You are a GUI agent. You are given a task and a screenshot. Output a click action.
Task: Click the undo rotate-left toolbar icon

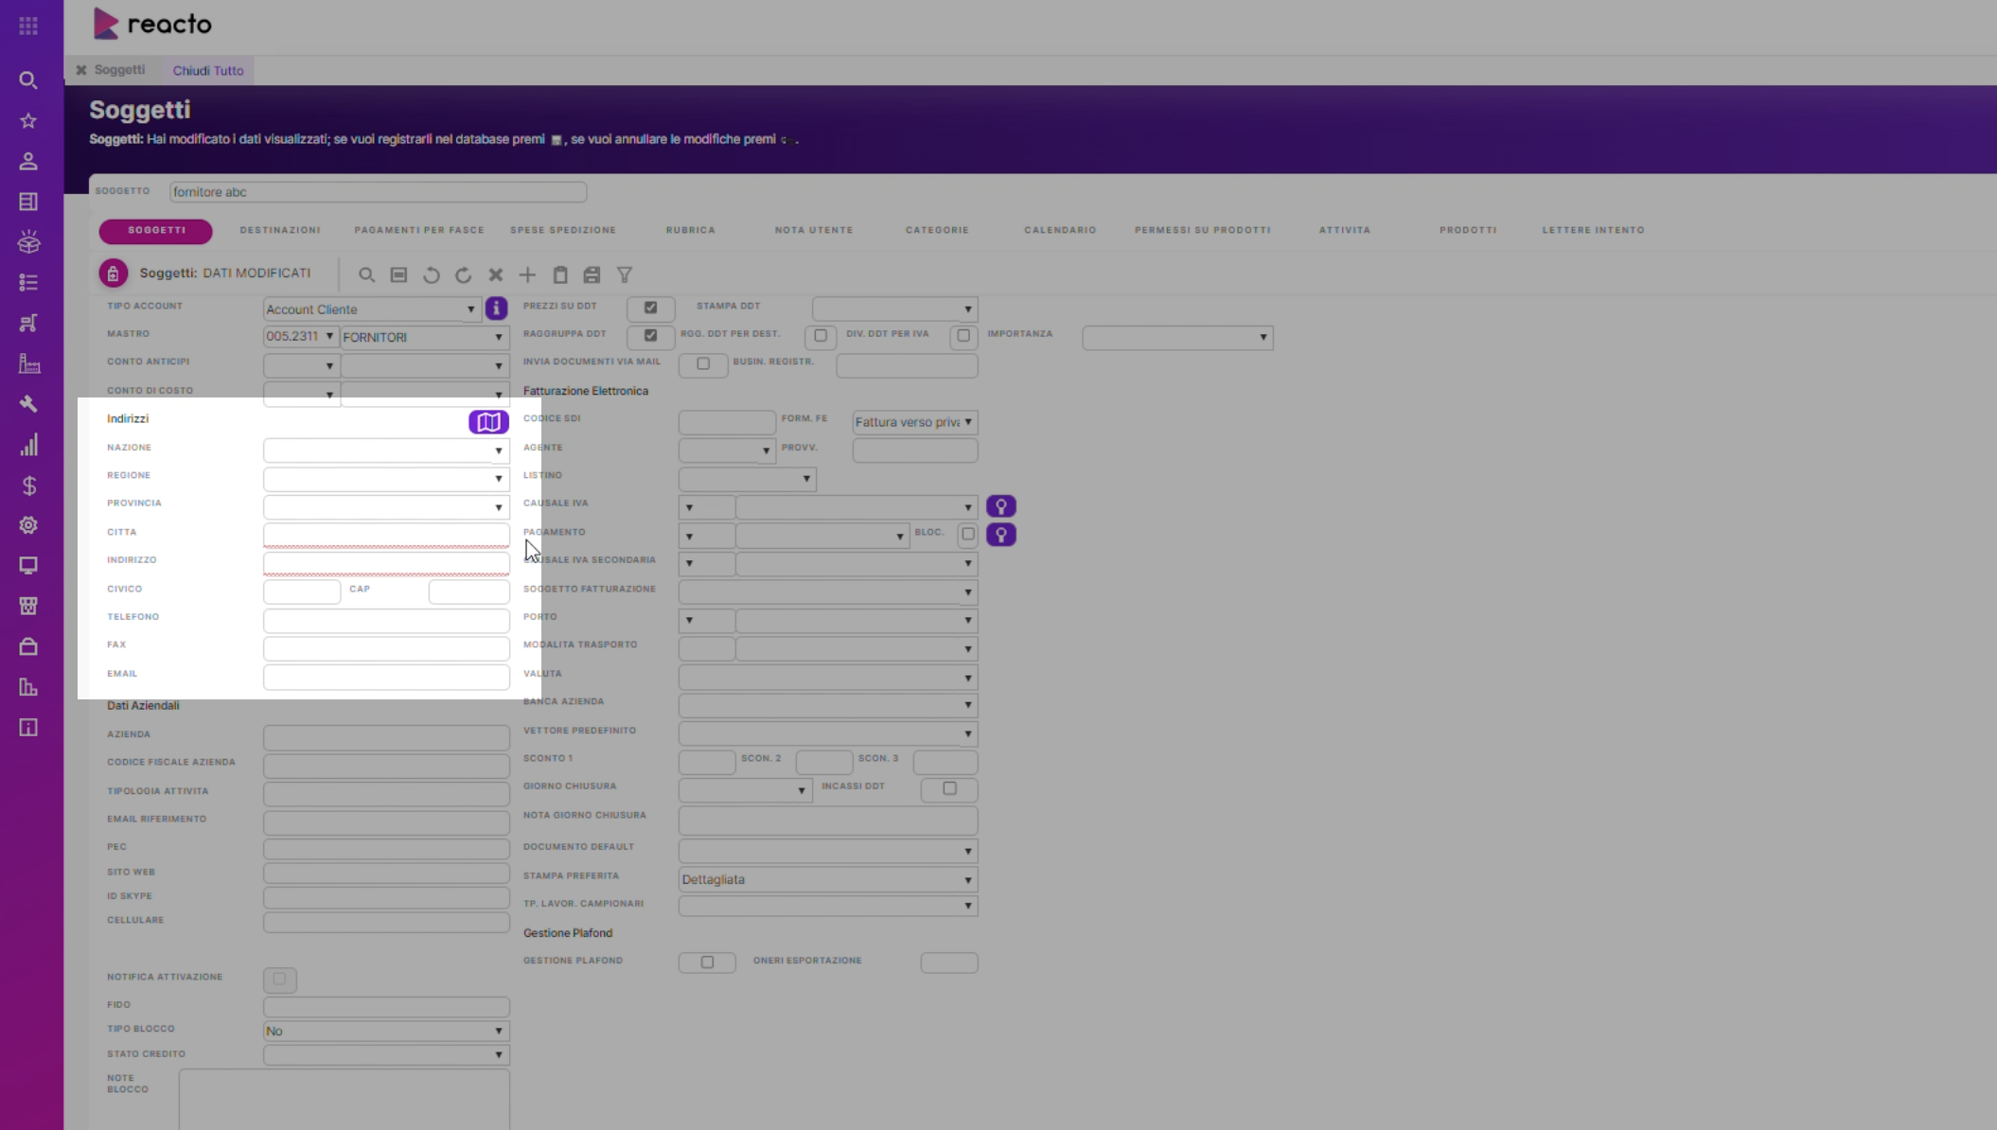[431, 274]
